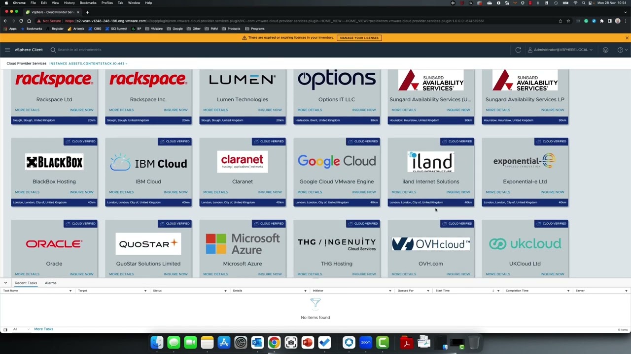
Task: Expand the Administrator@VSPHERE.LOCAL user menu
Action: click(560, 50)
